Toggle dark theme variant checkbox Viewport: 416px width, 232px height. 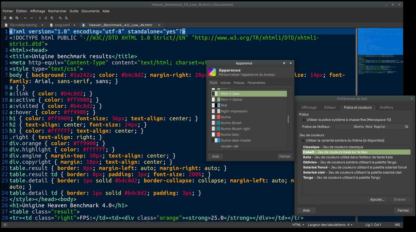tap(303, 140)
